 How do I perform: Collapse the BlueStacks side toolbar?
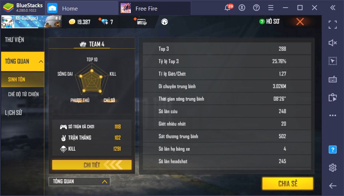(x=333, y=8)
